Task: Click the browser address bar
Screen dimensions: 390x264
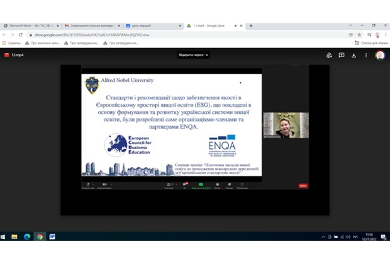Action: click(x=189, y=35)
